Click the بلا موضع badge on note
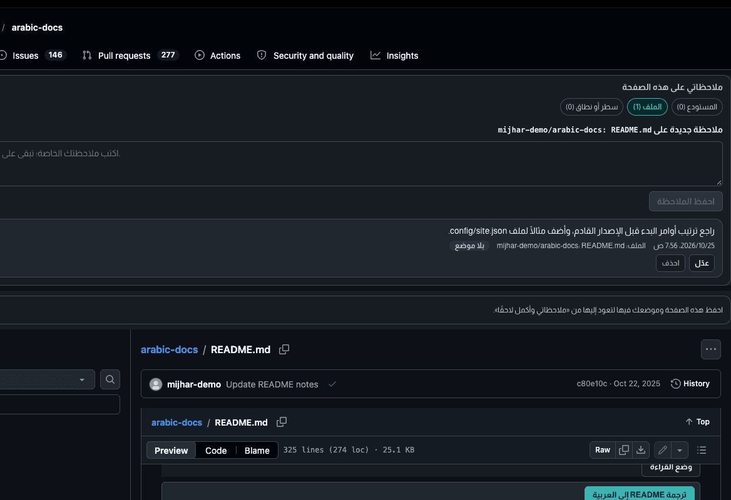The height and width of the screenshot is (500, 731). click(469, 246)
